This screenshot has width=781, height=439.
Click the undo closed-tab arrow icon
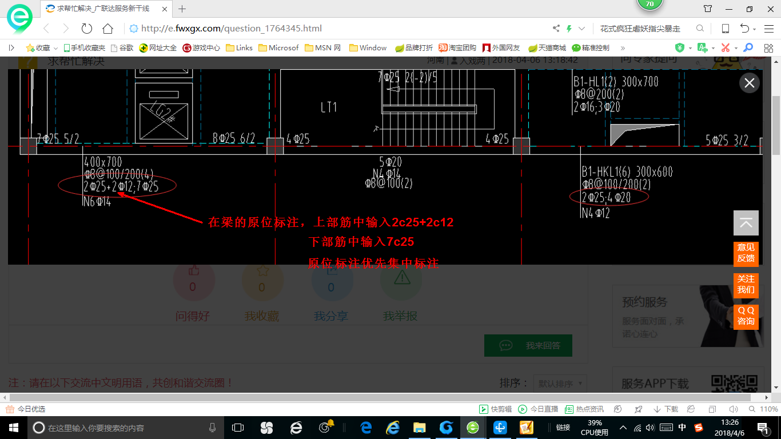[x=744, y=29]
